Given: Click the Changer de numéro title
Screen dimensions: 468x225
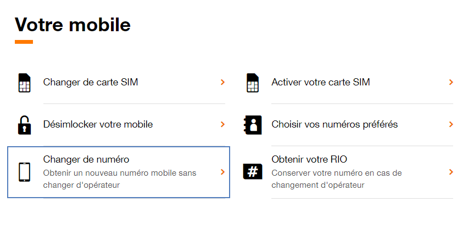Looking at the screenshot, I should (86, 159).
